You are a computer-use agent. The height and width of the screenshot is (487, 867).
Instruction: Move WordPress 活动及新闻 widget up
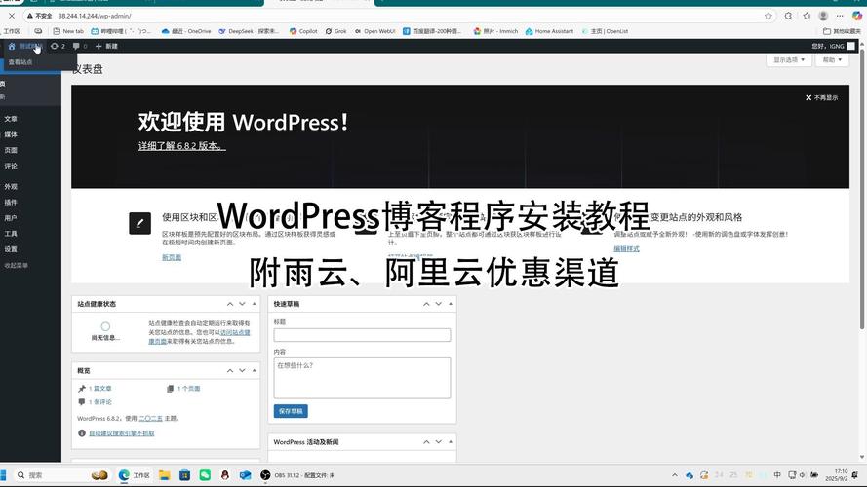(x=426, y=442)
